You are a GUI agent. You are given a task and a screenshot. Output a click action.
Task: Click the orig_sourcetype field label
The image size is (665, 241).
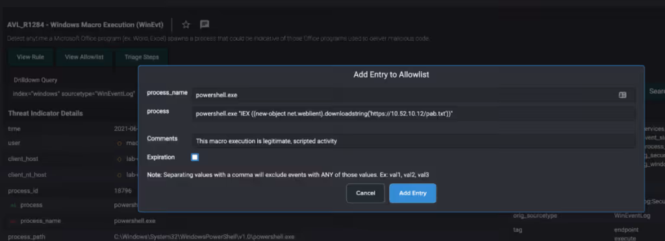(534, 216)
